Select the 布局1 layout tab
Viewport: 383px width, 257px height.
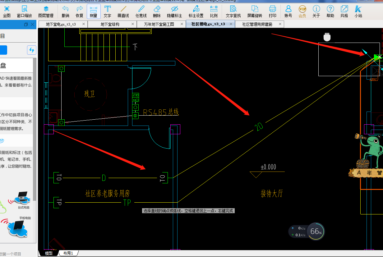point(68,253)
